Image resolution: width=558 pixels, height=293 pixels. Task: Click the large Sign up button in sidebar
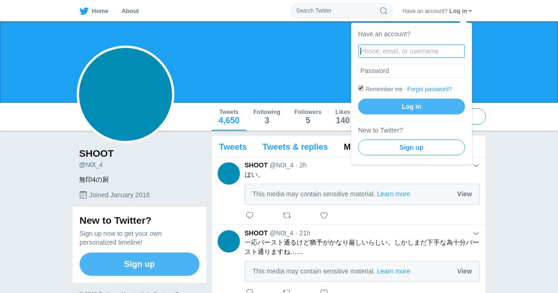pos(139,264)
